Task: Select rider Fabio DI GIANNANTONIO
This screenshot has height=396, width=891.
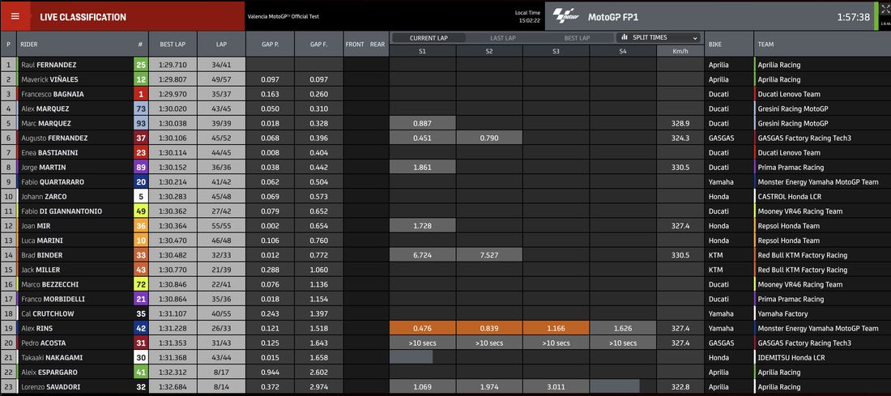Action: [x=62, y=211]
